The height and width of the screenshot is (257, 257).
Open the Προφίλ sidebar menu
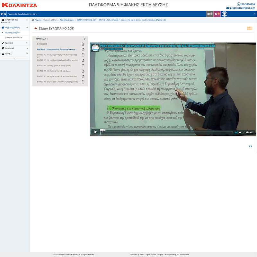pos(14,54)
